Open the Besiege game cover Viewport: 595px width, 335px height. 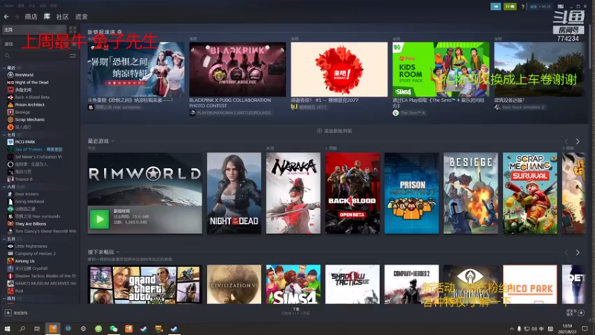471,193
